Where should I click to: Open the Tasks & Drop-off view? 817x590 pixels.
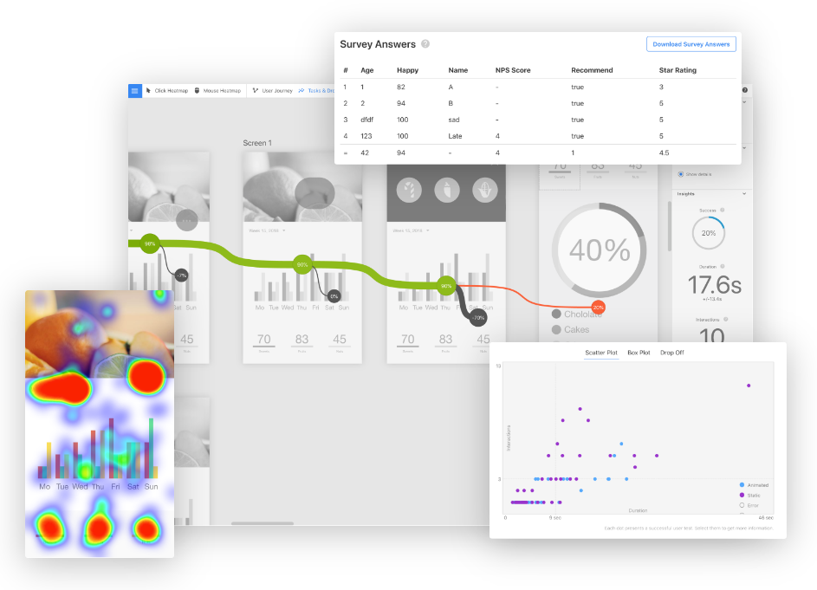[x=316, y=91]
